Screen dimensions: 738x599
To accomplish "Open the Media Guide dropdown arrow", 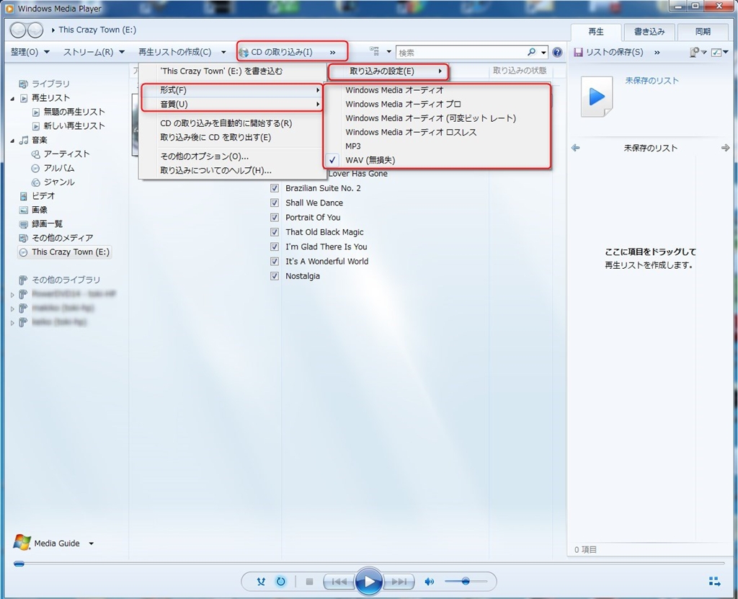I will (92, 543).
